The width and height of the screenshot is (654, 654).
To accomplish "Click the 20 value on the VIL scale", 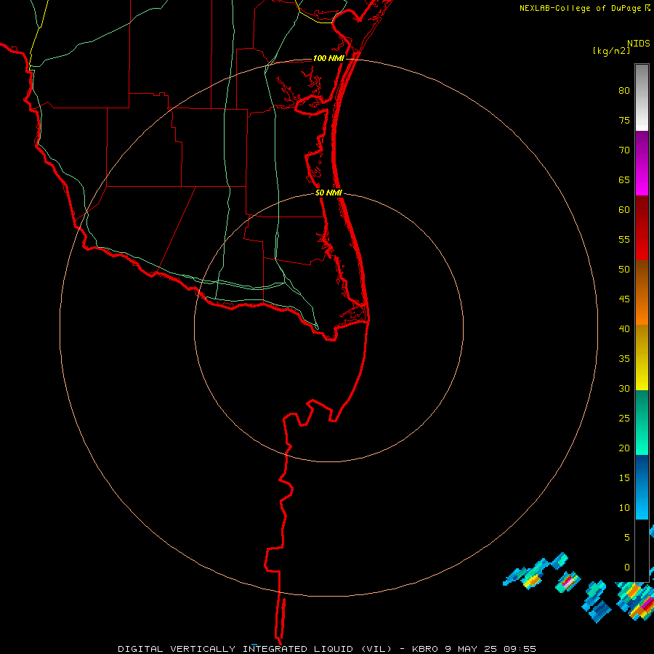I will click(624, 448).
